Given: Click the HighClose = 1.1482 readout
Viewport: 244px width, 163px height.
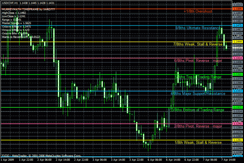Looking at the screenshot, I should pos(14,13).
